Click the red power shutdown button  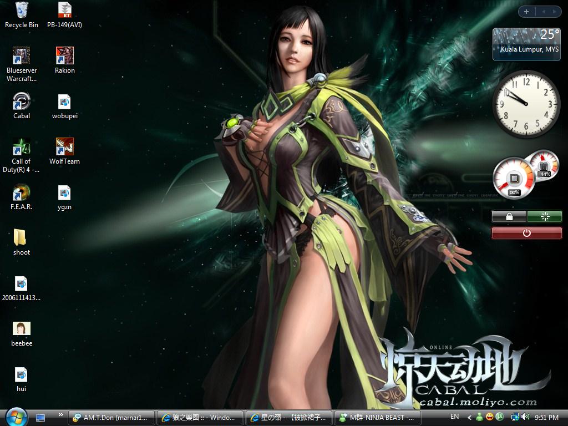click(x=527, y=233)
